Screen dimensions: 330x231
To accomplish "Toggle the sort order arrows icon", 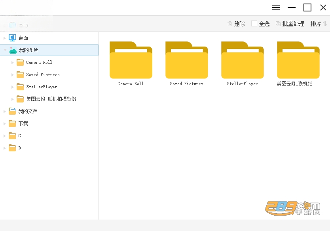I will (325, 24).
